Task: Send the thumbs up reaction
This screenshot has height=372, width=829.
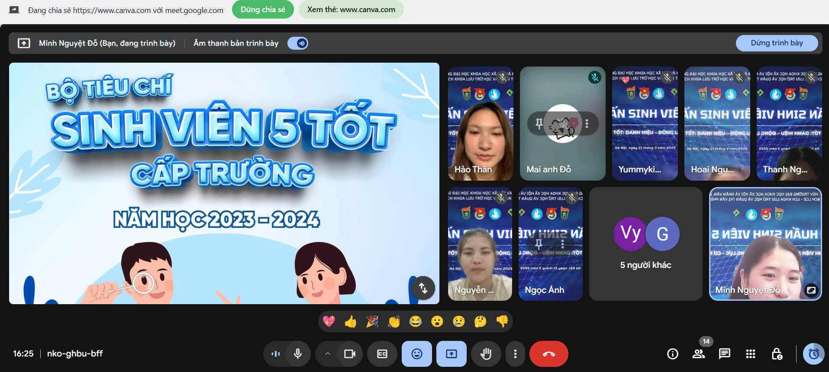Action: tap(351, 321)
